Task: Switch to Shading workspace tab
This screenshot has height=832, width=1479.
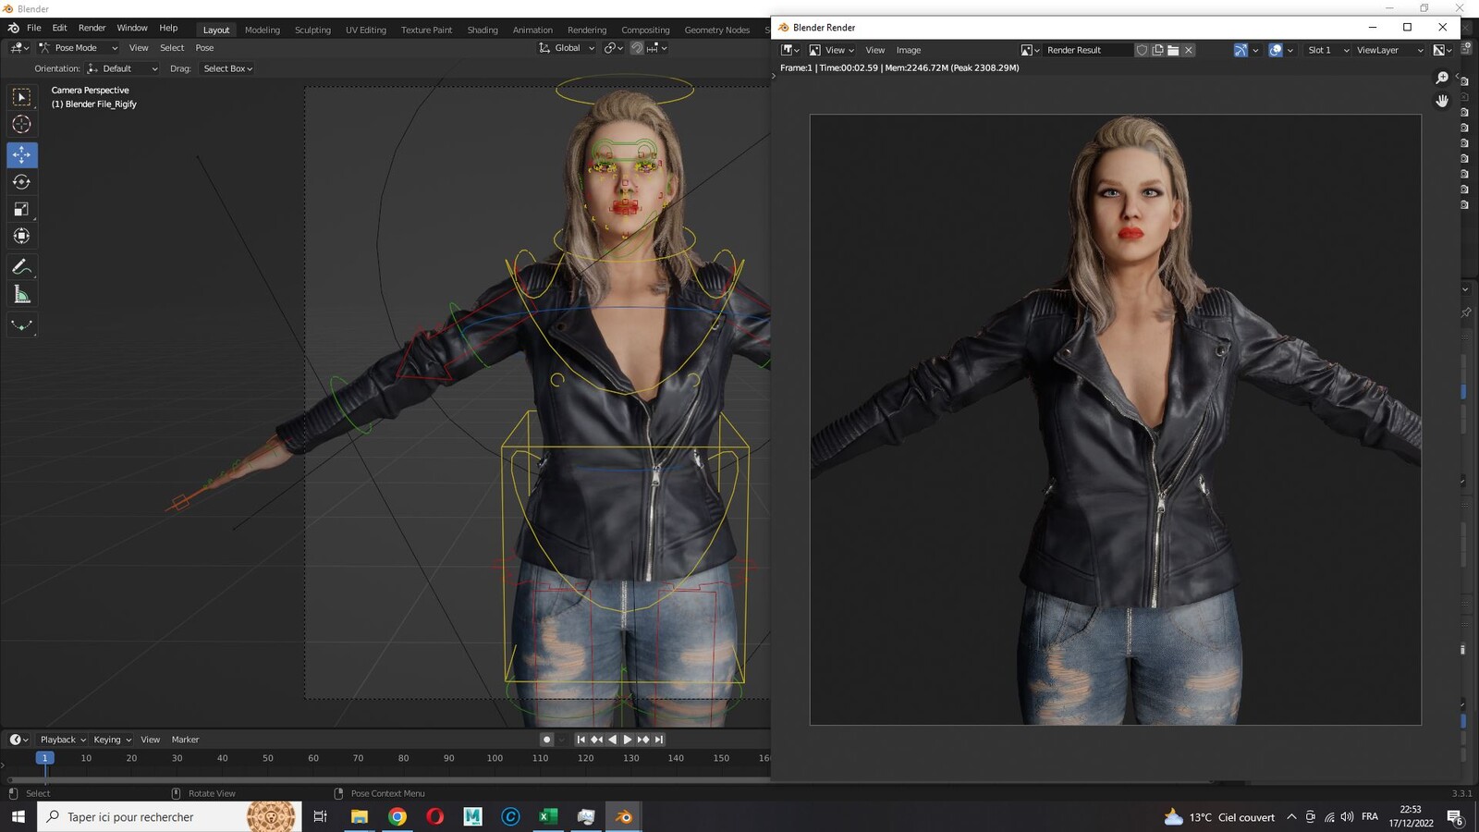Action: pos(483,30)
